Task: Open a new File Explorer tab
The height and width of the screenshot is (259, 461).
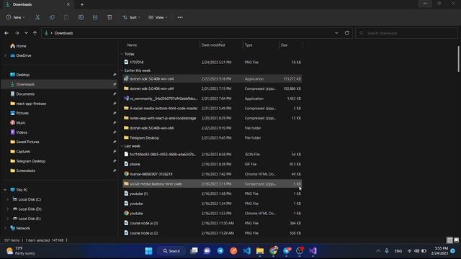Action: [x=82, y=4]
